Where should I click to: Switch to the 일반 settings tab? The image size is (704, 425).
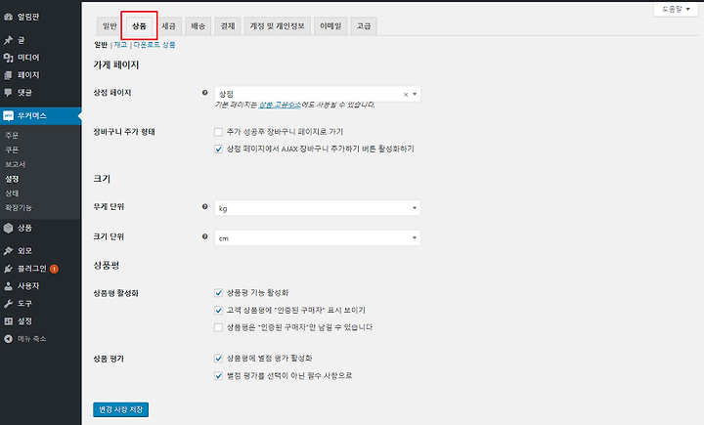point(110,26)
